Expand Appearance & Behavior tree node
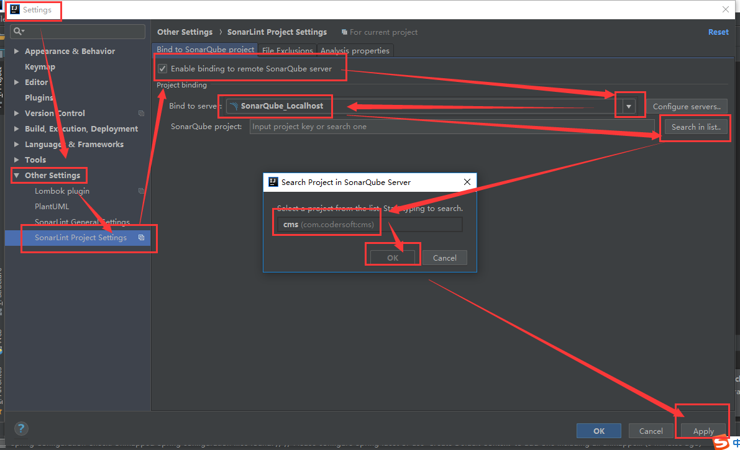The image size is (740, 450). (17, 51)
